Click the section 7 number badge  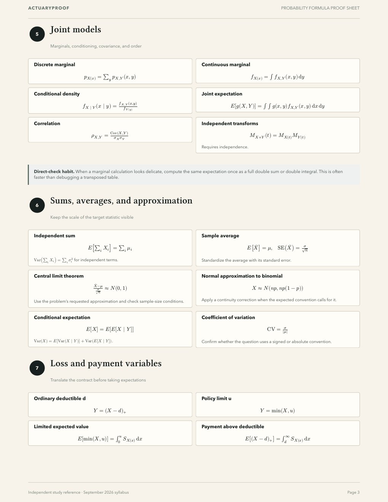[37, 368]
